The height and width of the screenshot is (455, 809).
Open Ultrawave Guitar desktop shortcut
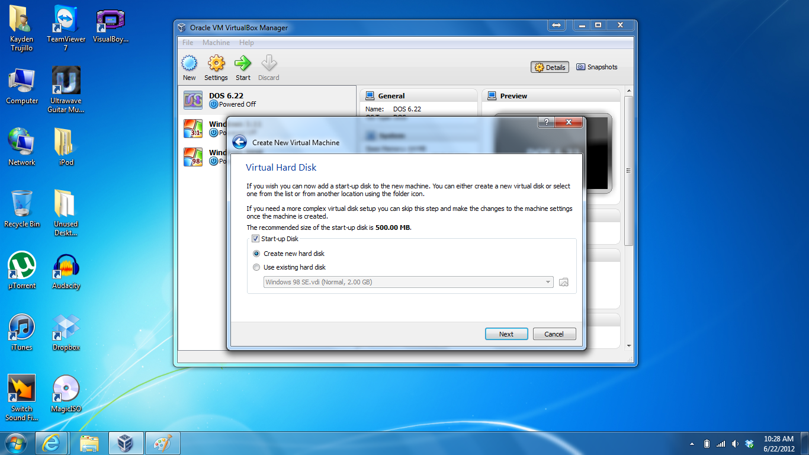(x=66, y=90)
